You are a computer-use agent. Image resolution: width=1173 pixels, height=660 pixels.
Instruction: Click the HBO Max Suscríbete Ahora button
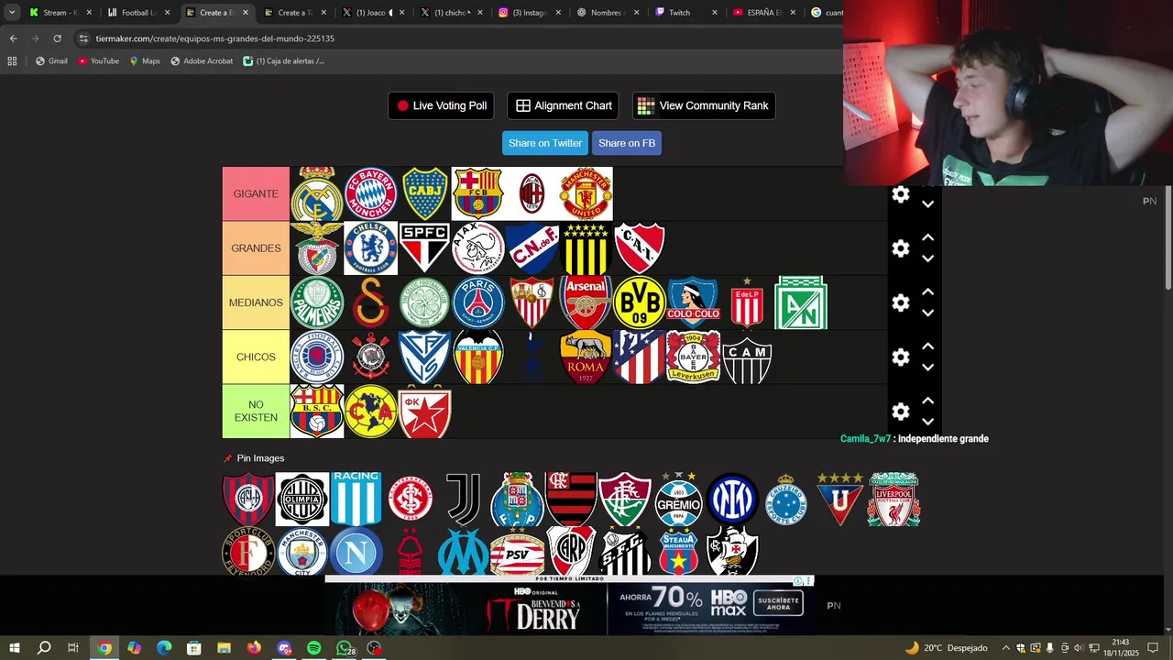pyautogui.click(x=779, y=603)
